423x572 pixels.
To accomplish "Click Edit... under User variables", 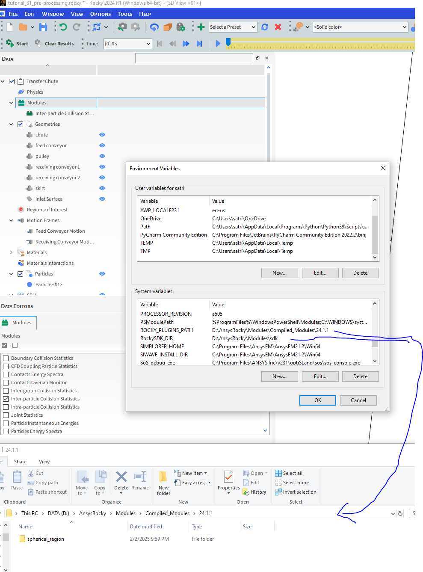I will point(320,273).
